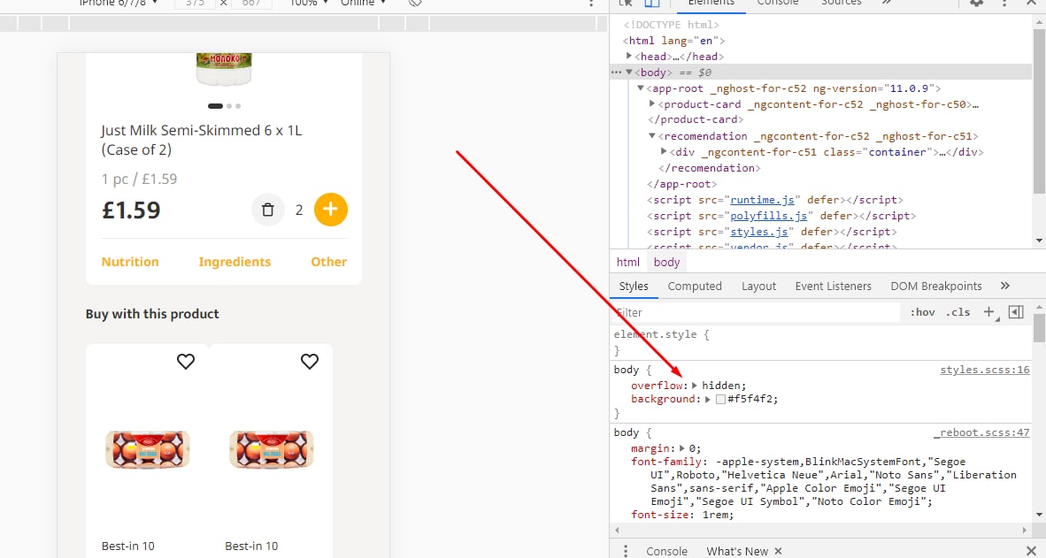Edit the overflow value 'hidden;'

(724, 386)
